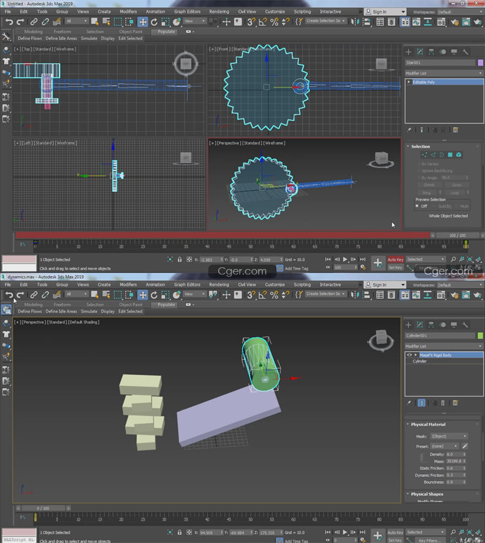Click Edit Selected in Untitled ribbon
485x543 pixels.
(130, 39)
